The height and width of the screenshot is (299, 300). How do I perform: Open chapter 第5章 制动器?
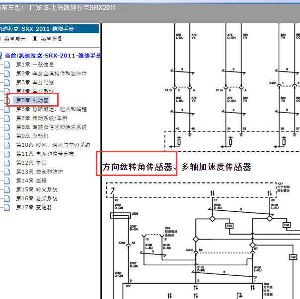click(32, 100)
